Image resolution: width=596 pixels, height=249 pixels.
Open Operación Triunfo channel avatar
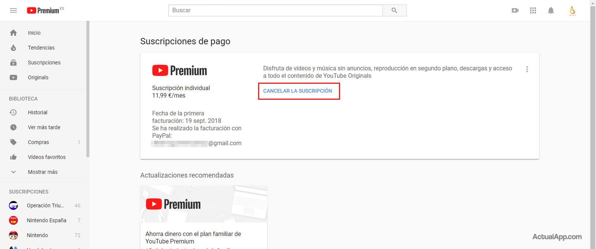tap(13, 205)
